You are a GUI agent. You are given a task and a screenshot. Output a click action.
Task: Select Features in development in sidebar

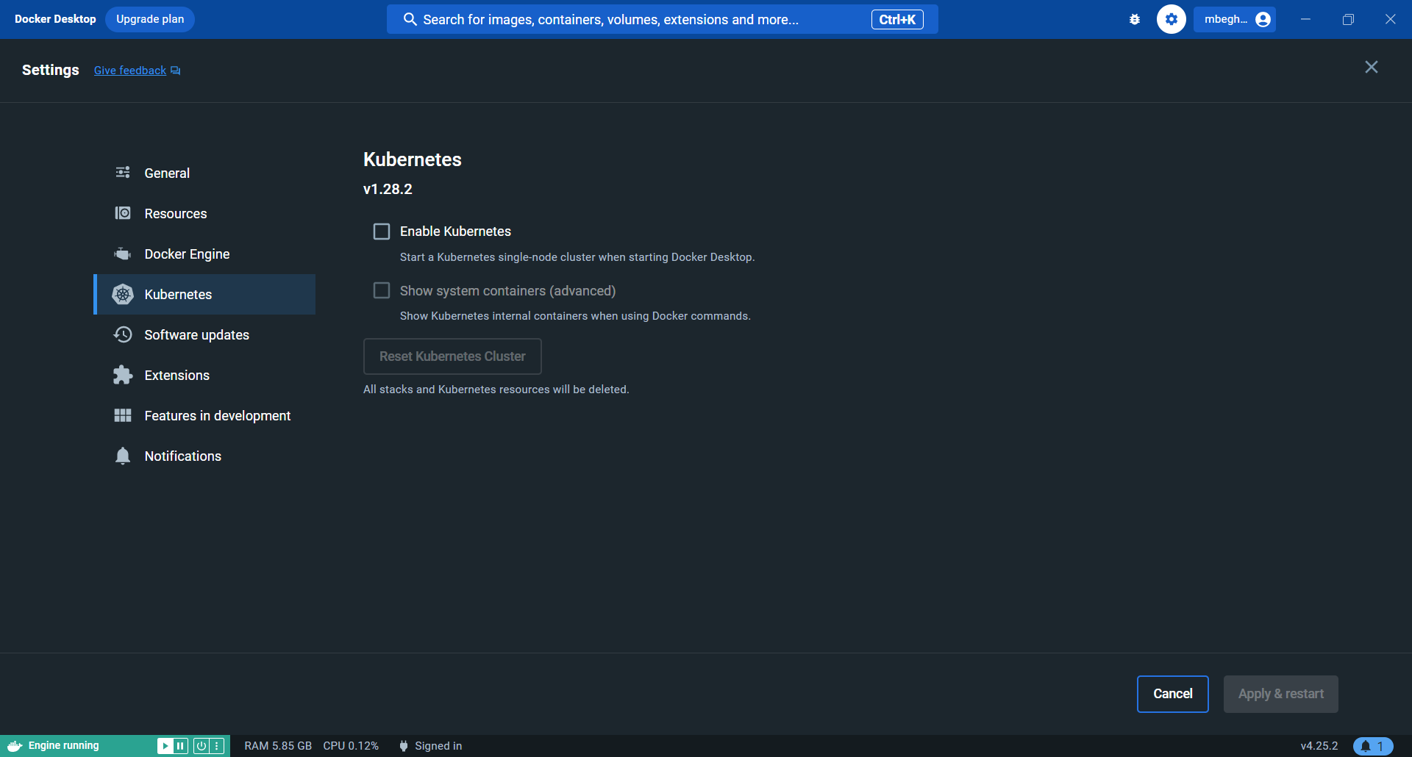pyautogui.click(x=217, y=415)
